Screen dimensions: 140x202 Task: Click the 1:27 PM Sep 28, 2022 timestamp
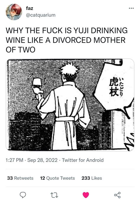tap(32, 160)
